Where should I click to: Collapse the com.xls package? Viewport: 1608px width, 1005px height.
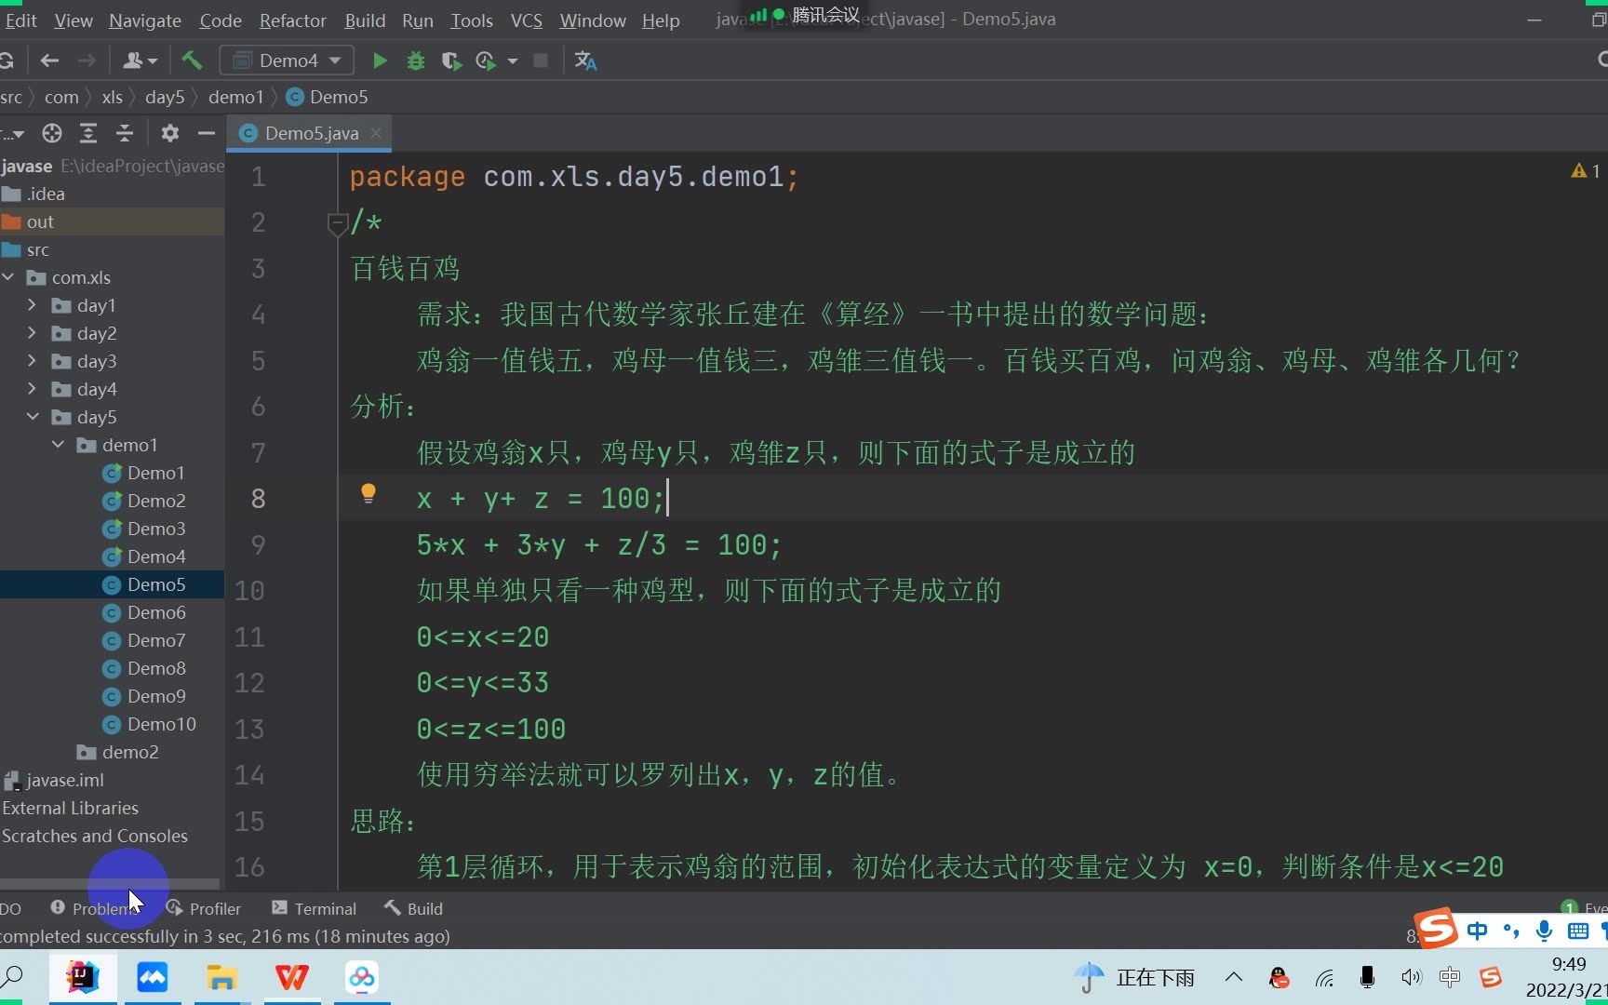click(8, 277)
